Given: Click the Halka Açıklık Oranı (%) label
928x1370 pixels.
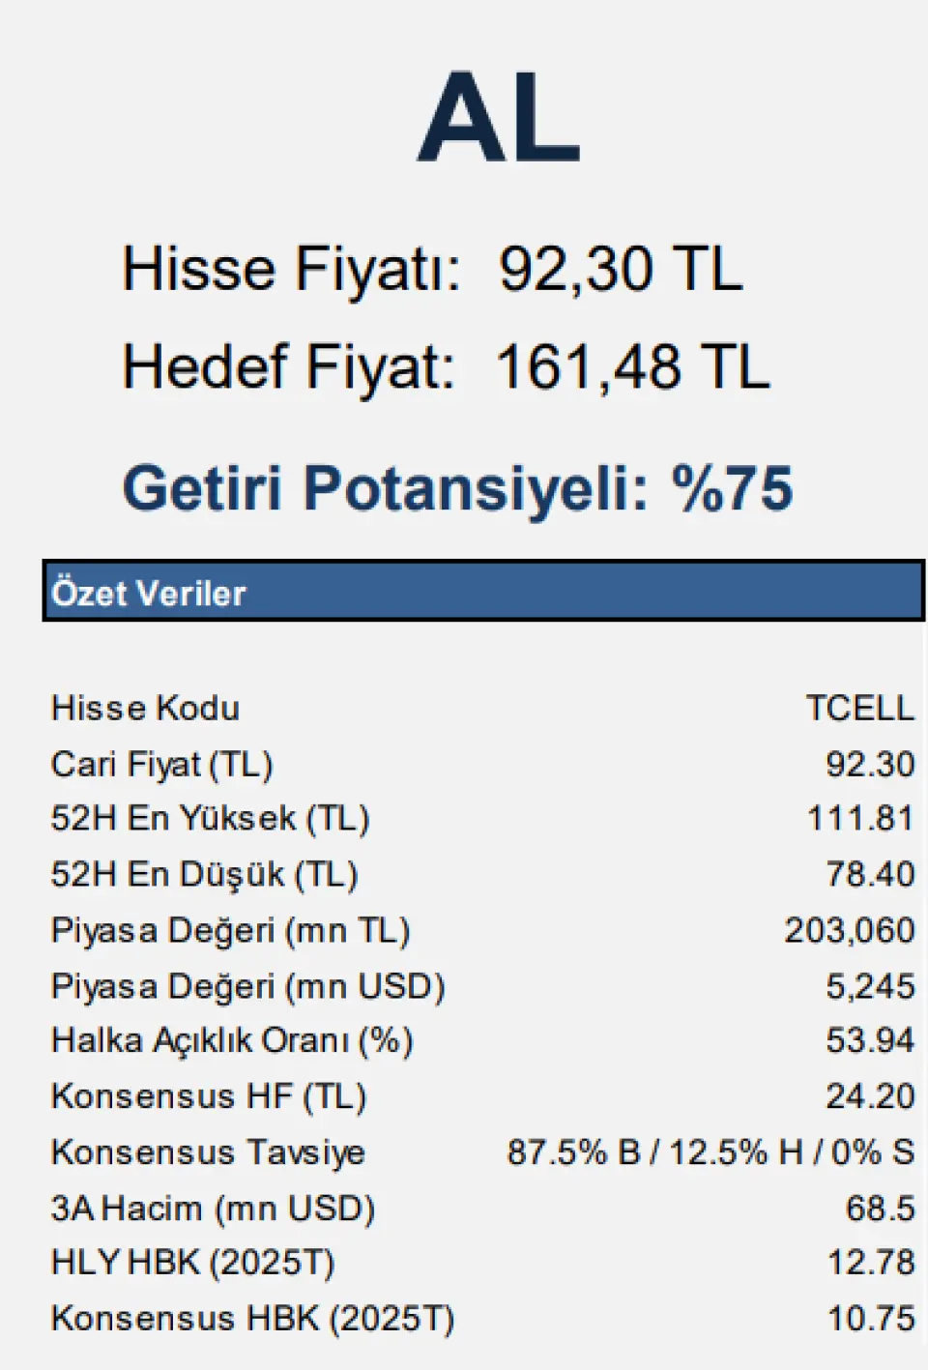Looking at the screenshot, I should tap(232, 1040).
